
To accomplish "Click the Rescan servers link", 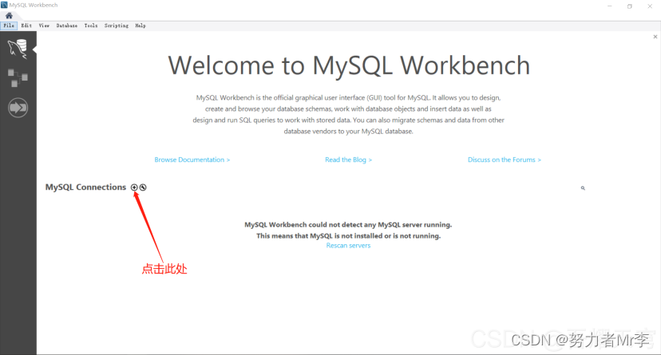I will (348, 246).
